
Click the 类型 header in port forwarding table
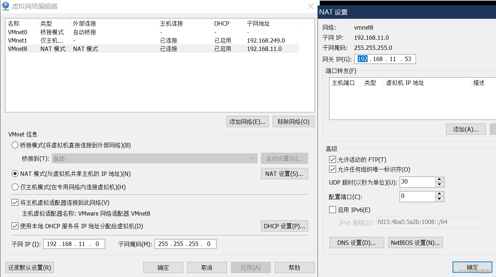click(373, 83)
